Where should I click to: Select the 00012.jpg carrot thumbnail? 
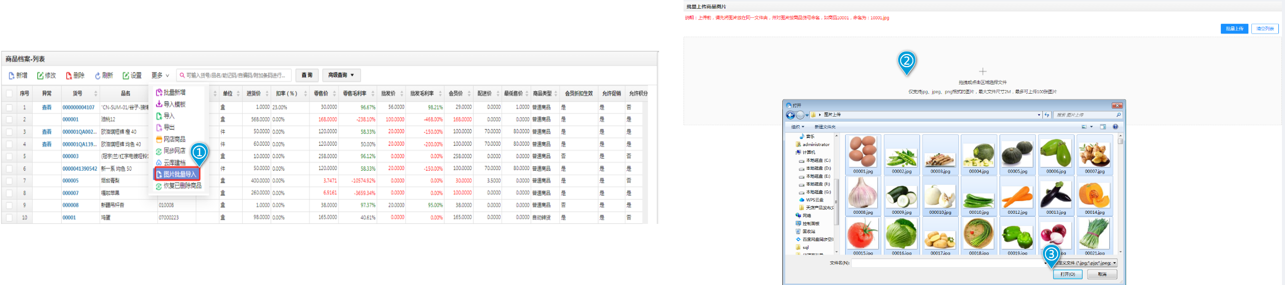[1017, 195]
